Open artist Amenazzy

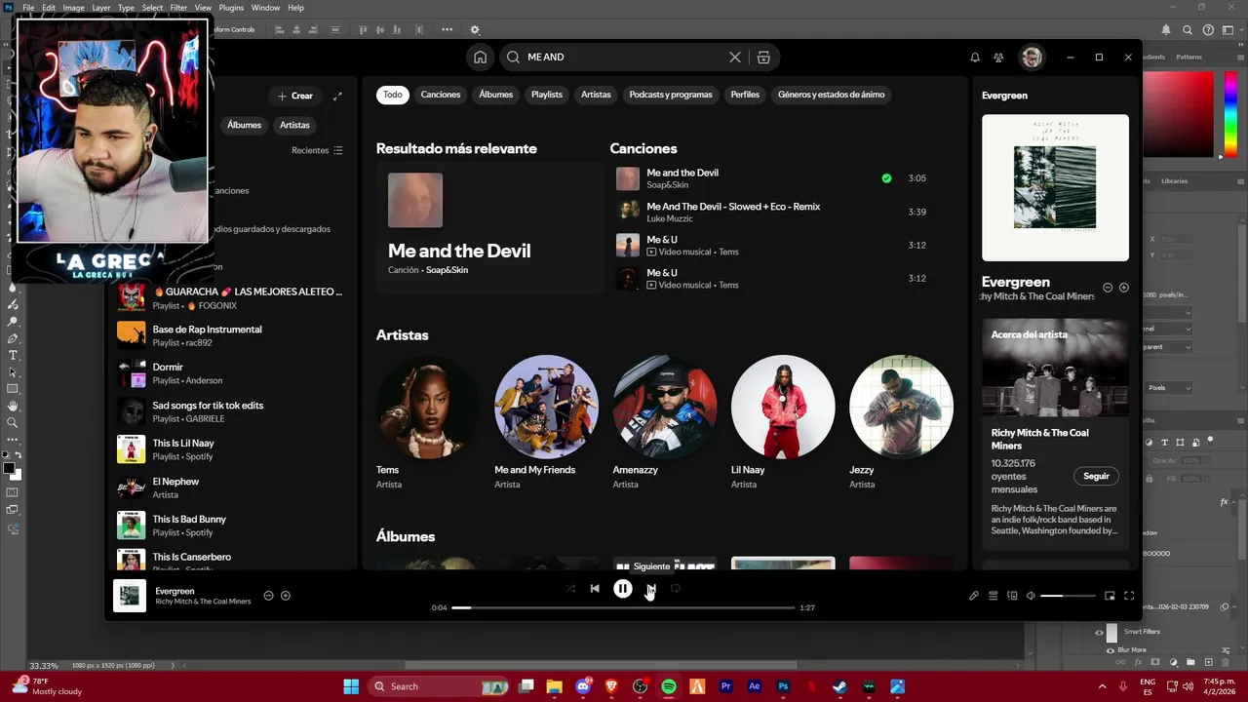pos(665,424)
